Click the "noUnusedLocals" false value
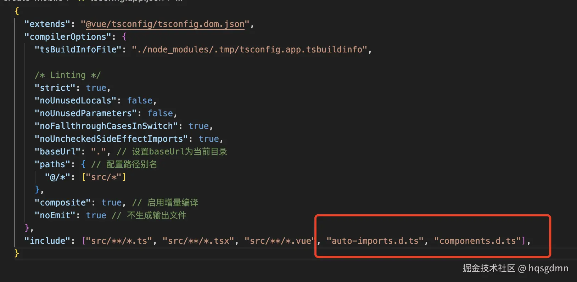577x282 pixels. pyautogui.click(x=140, y=101)
